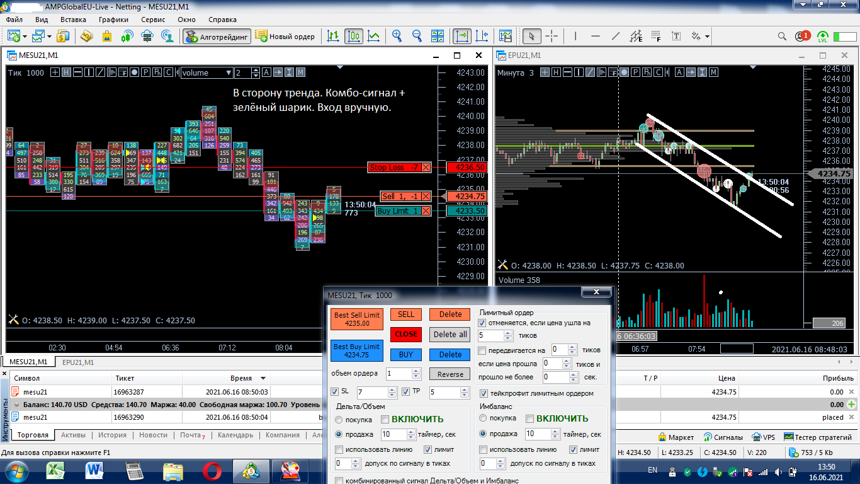Switch chart to bar chart mode
The height and width of the screenshot is (484, 860).
click(333, 37)
